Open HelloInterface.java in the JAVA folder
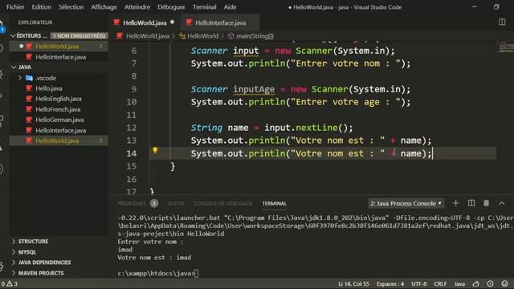514x289 pixels. click(x=61, y=130)
